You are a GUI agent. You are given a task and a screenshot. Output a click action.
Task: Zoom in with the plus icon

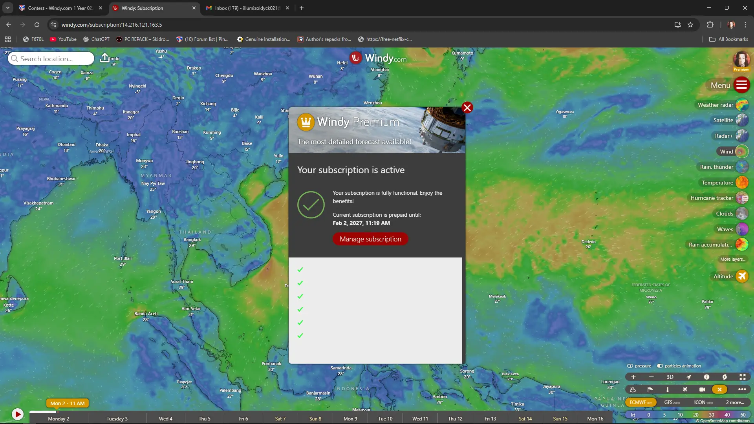(x=633, y=377)
